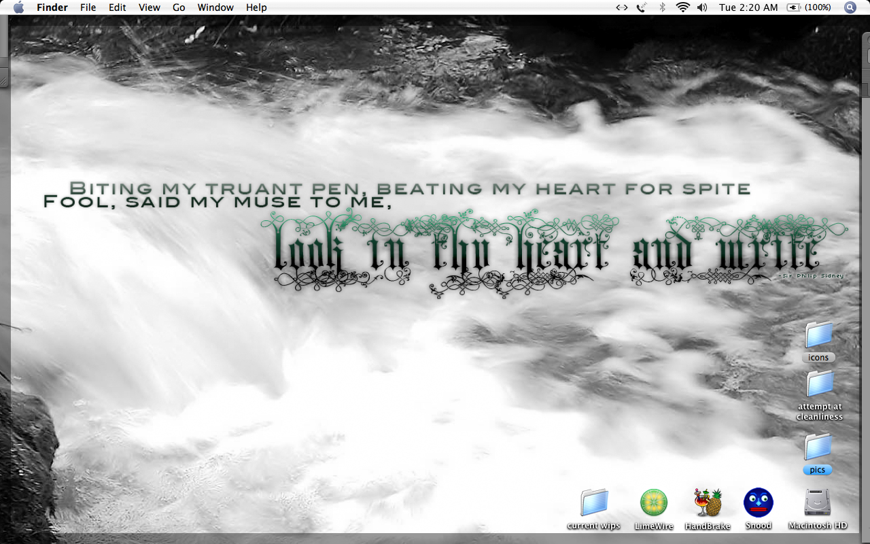Open the File menu

pyautogui.click(x=88, y=7)
